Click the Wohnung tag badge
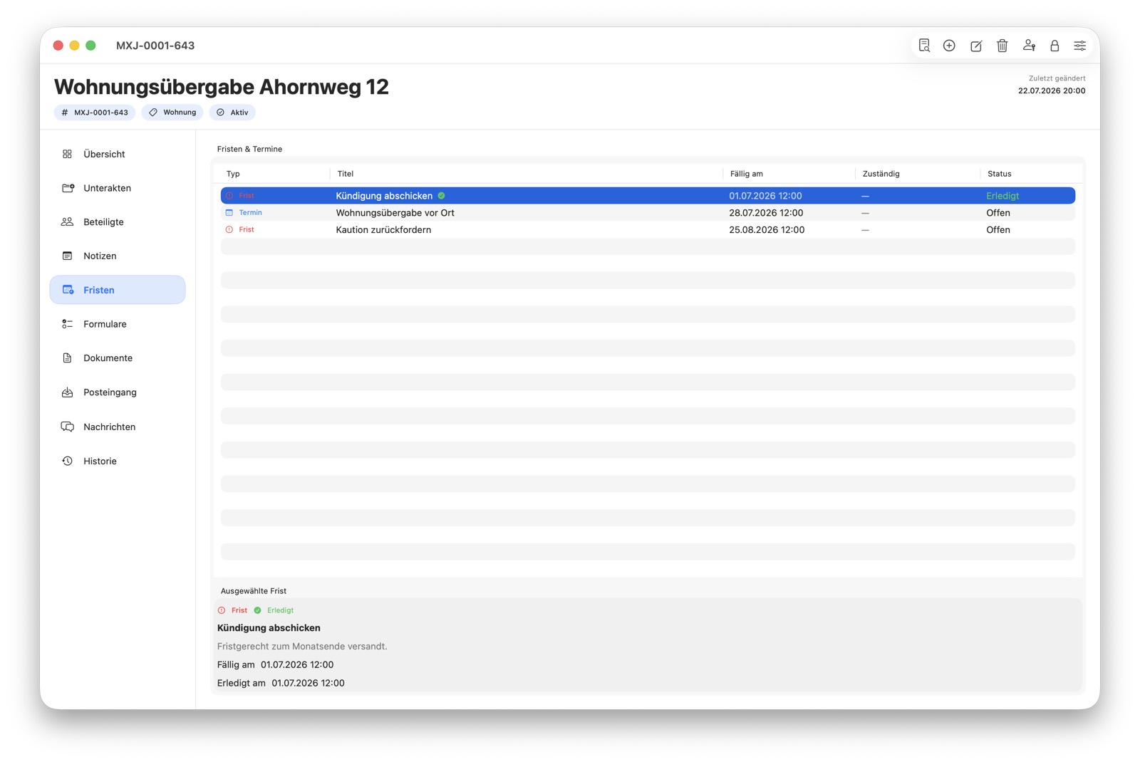1140x762 pixels. (x=172, y=113)
